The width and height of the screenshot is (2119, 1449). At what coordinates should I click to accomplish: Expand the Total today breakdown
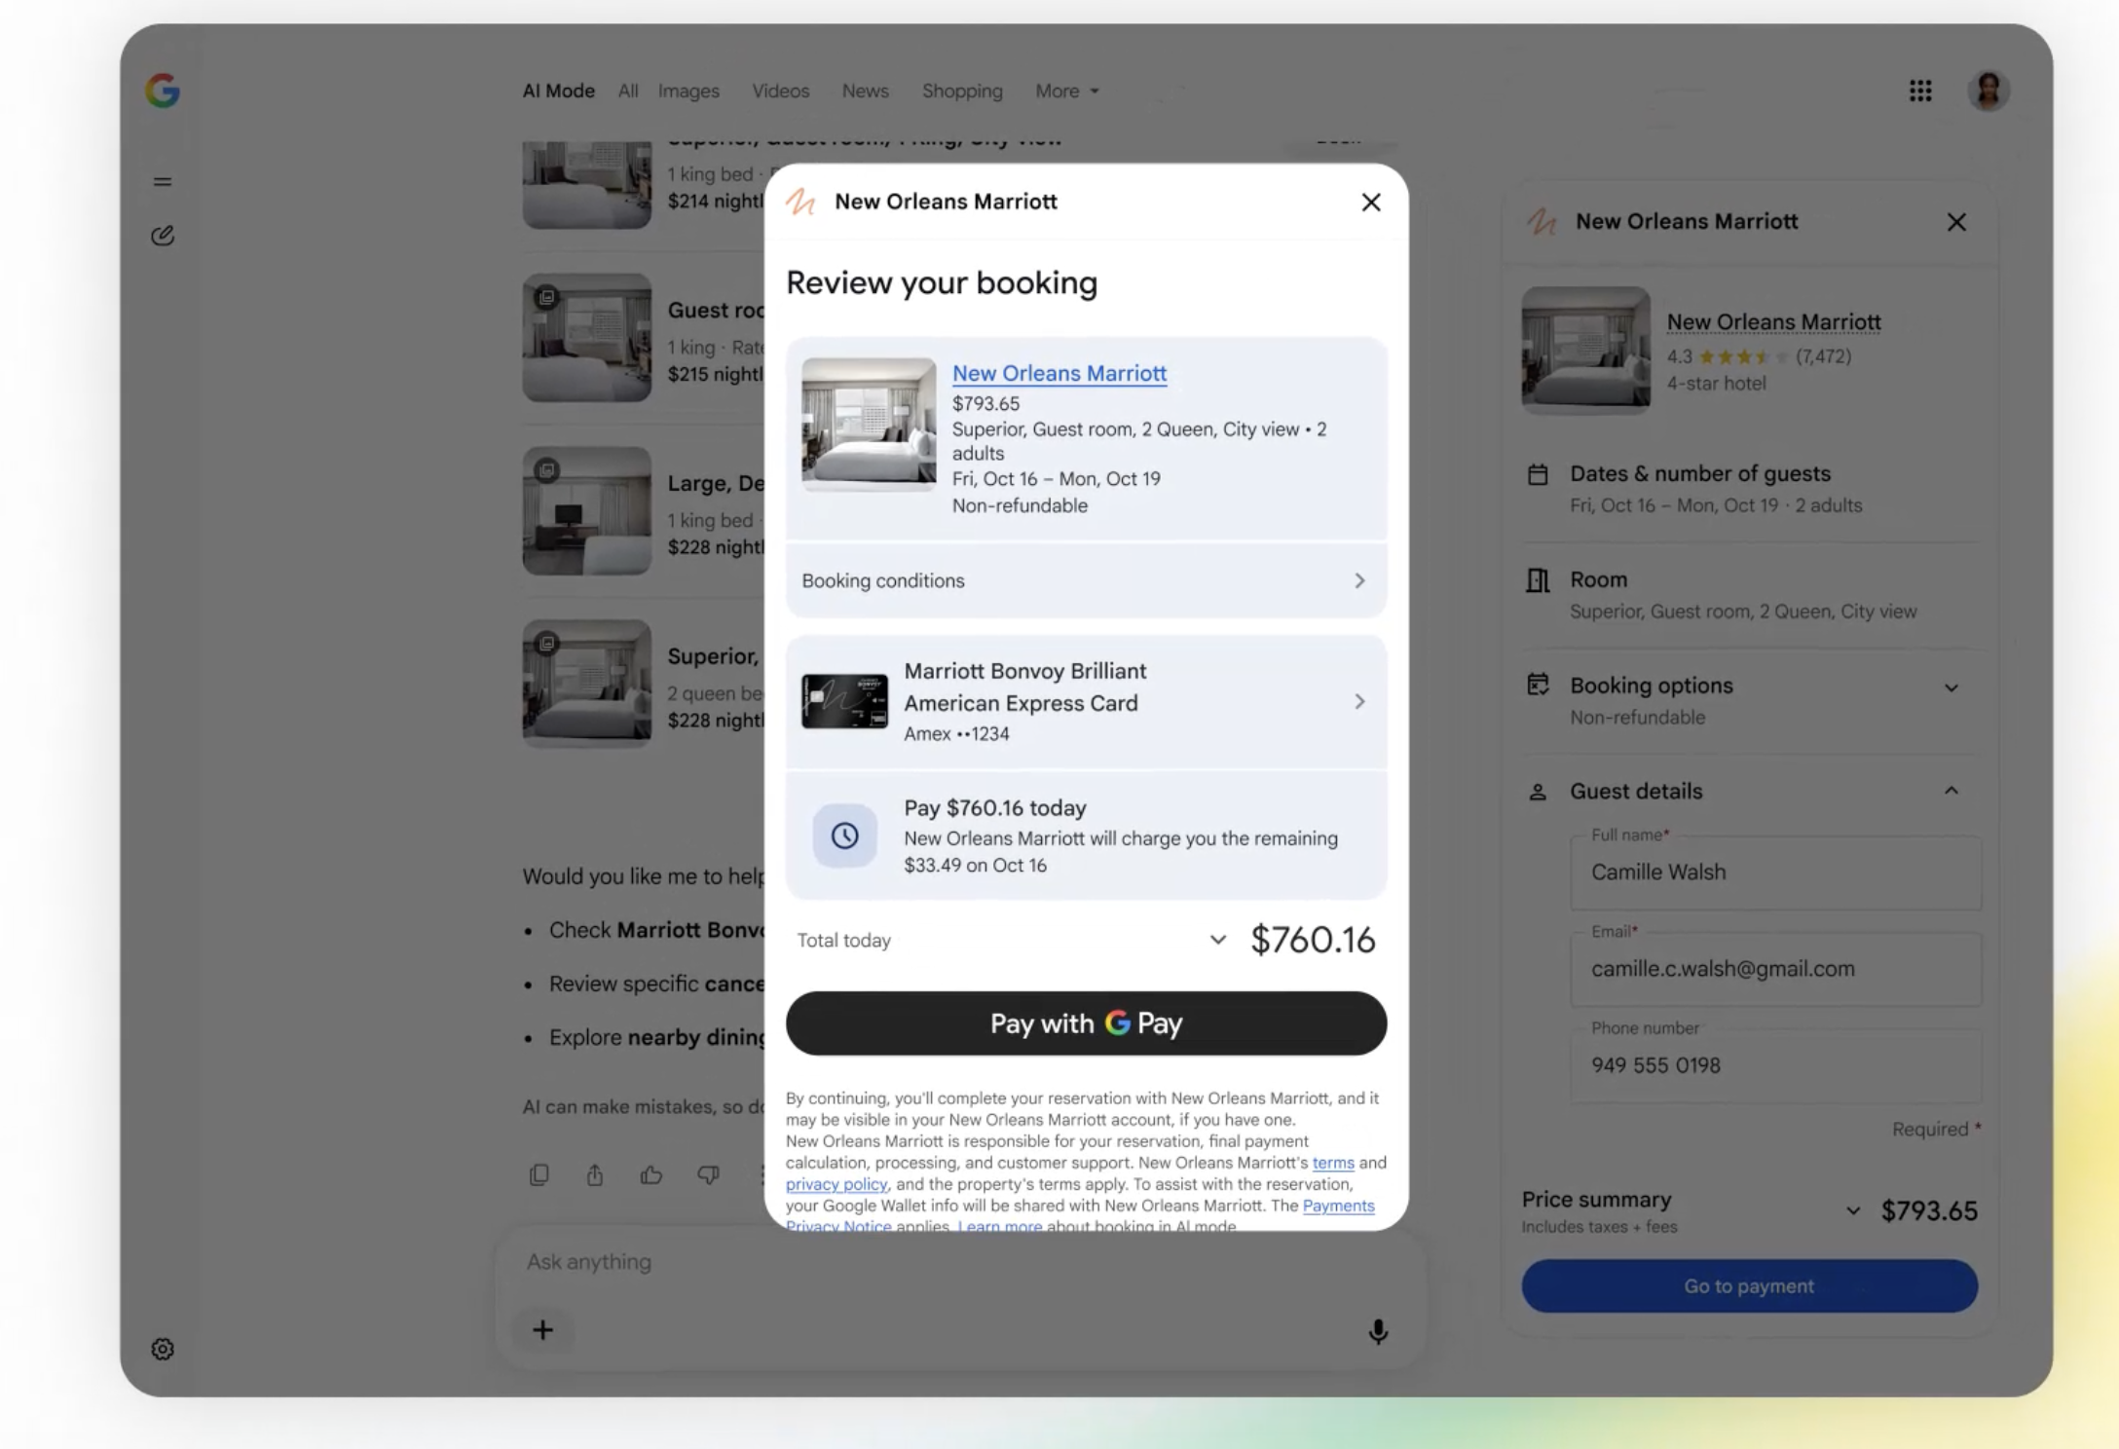pyautogui.click(x=1217, y=940)
